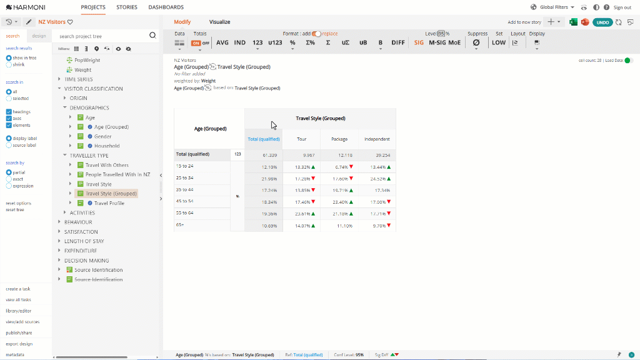
Task: Open the 123 format dropdown arrow
Action: (257, 49)
